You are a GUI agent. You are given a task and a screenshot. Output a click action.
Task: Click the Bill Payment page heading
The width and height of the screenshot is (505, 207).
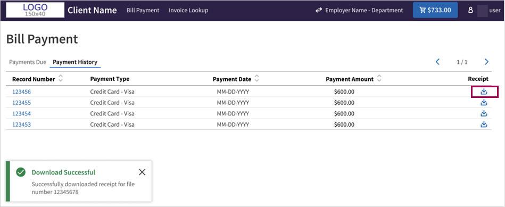point(42,39)
